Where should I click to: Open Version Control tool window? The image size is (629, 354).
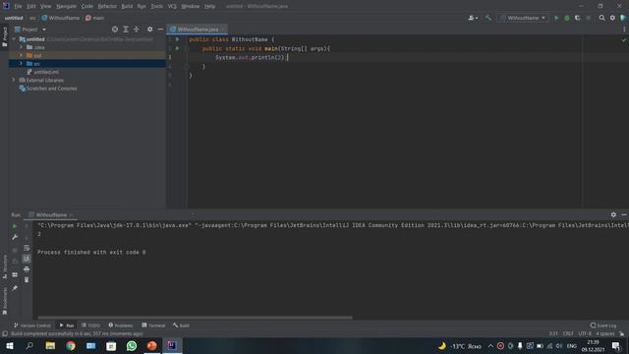(32, 325)
